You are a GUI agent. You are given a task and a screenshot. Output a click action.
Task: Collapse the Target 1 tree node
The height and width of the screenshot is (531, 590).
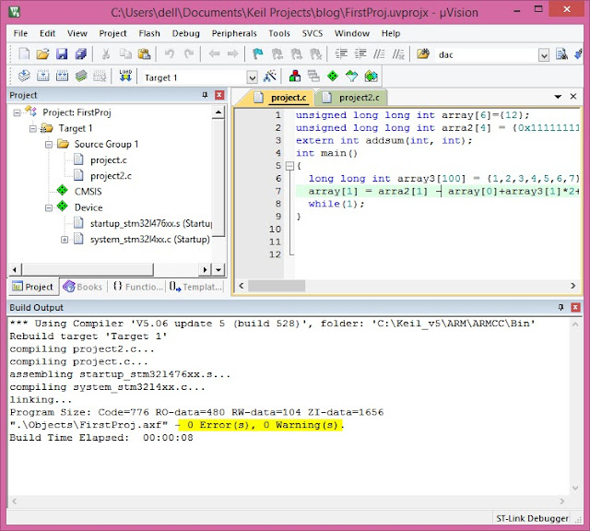(x=33, y=129)
